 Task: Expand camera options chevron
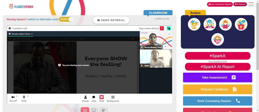[17, 96]
